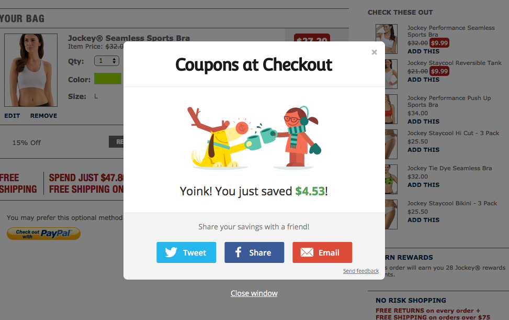
Task: Click the Email envelope button
Action: [322, 252]
